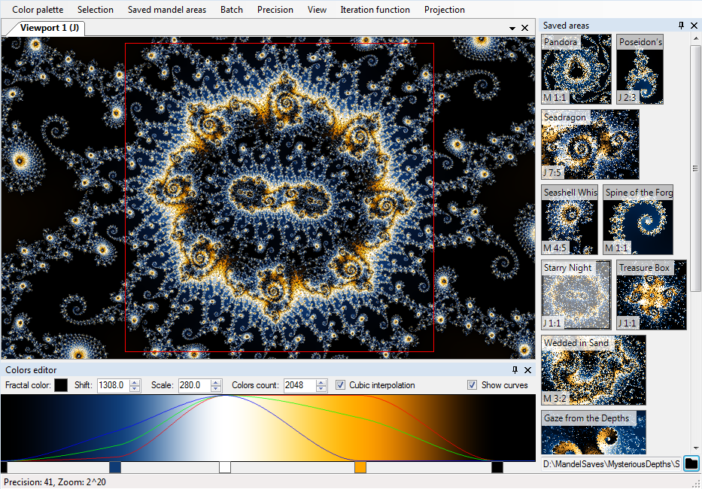
Task: Increase Colors count using spinner up arrow
Action: pos(321,382)
